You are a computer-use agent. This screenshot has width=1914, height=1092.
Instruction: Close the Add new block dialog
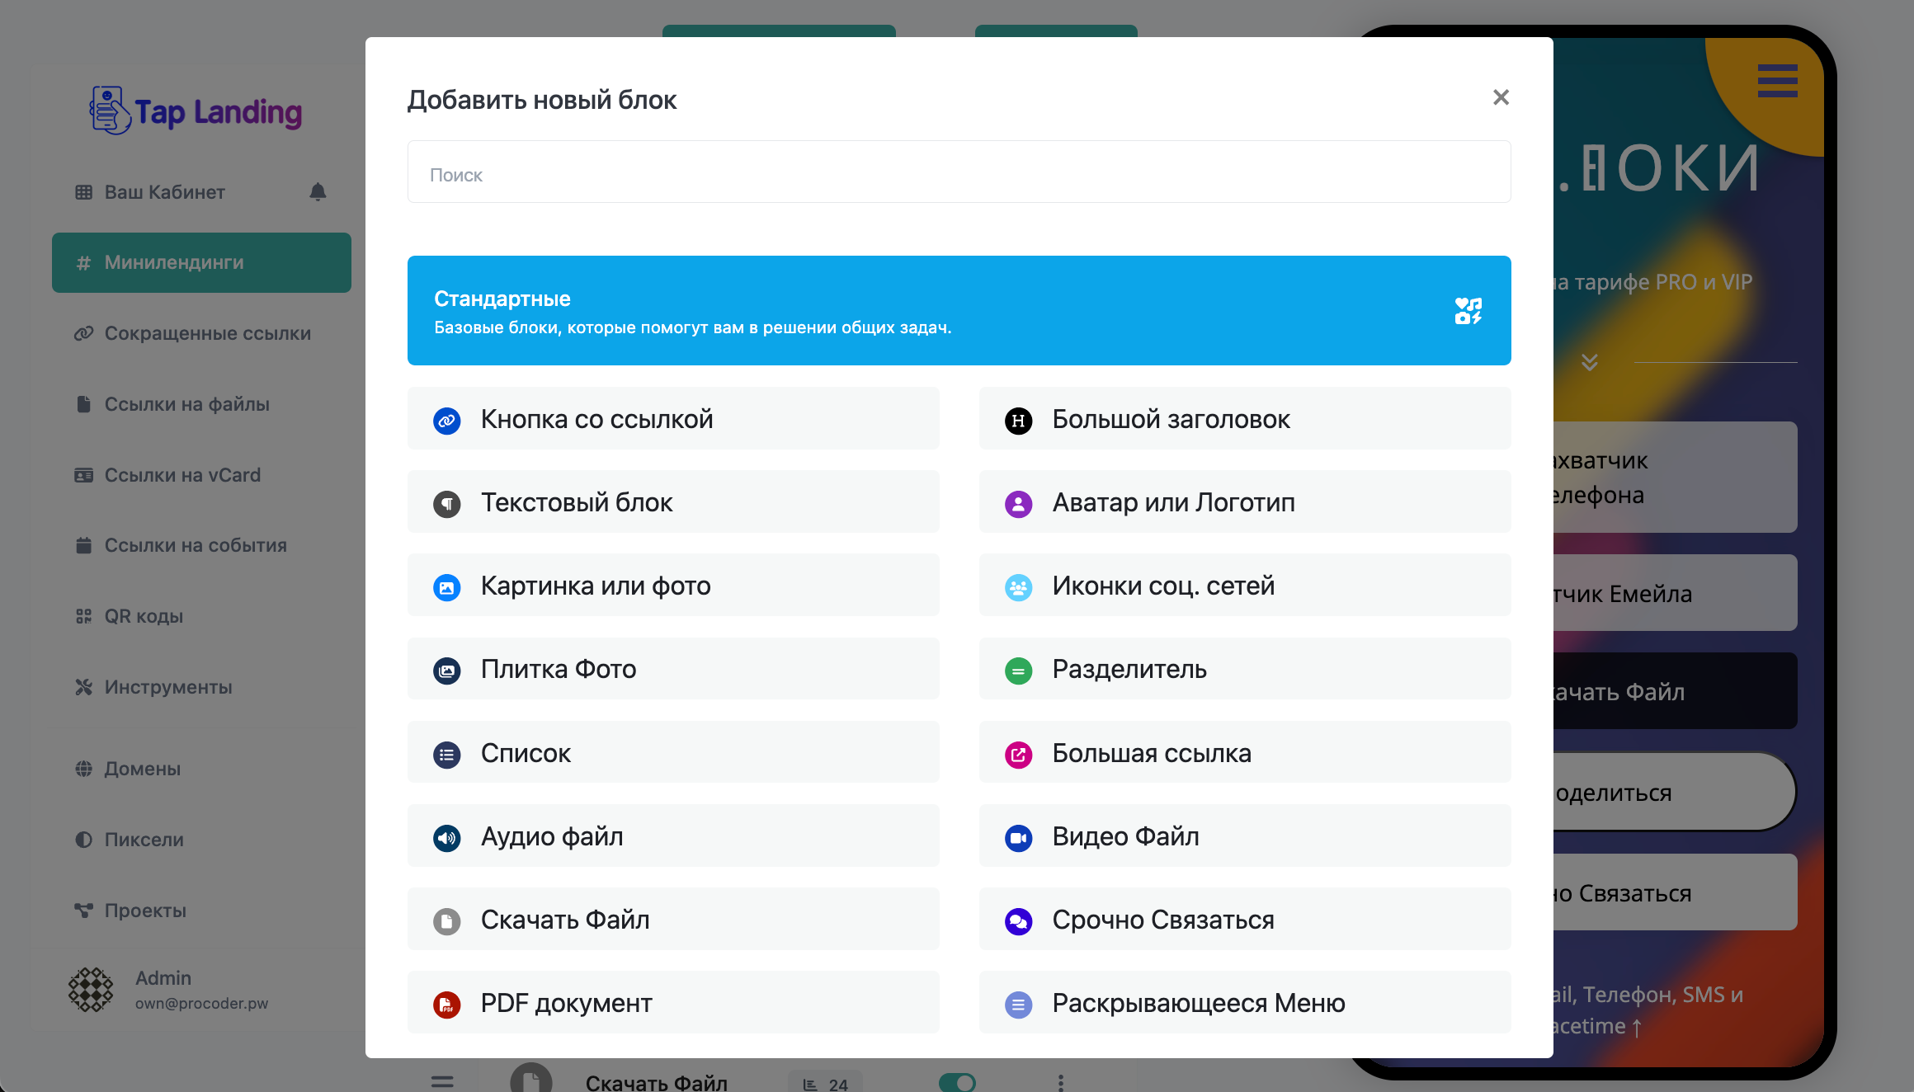[x=1501, y=97]
